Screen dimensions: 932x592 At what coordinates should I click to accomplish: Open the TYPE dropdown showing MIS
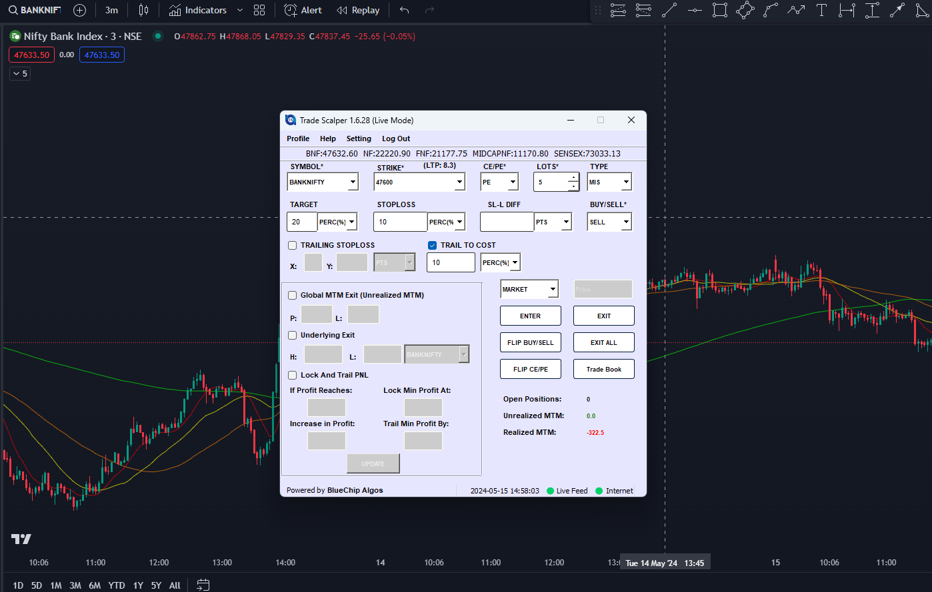click(609, 182)
